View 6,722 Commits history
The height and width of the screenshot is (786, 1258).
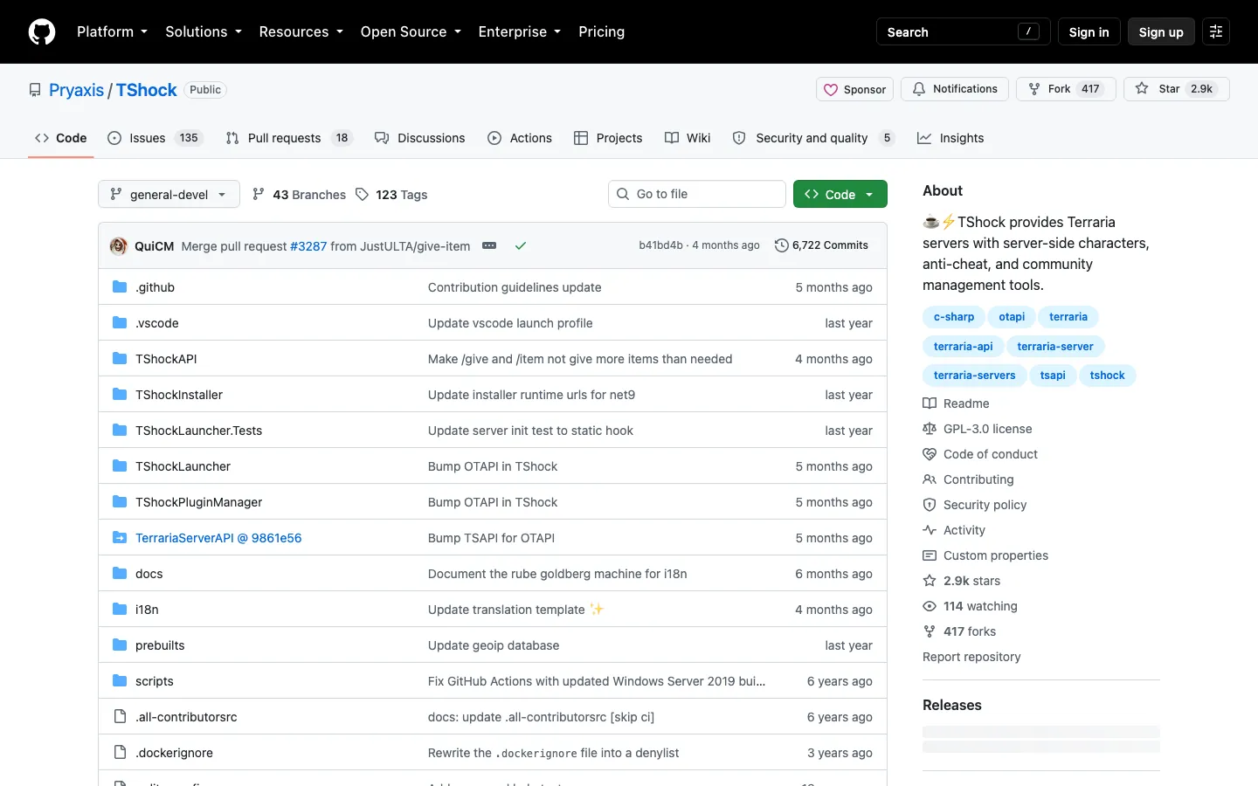pyautogui.click(x=821, y=245)
